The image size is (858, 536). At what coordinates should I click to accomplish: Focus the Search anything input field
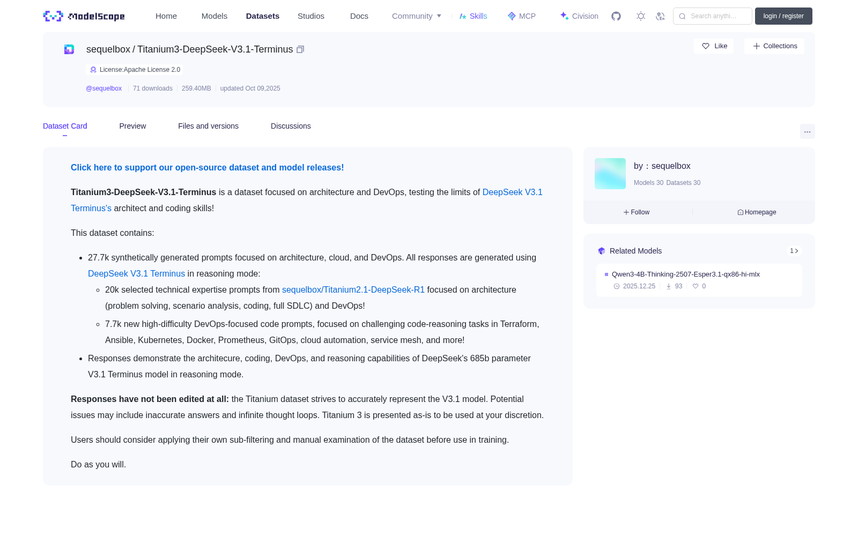click(713, 16)
